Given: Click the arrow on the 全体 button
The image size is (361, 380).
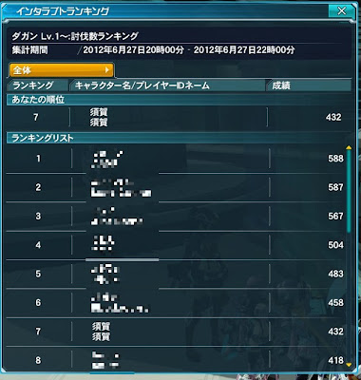Looking at the screenshot, I should pos(107,70).
